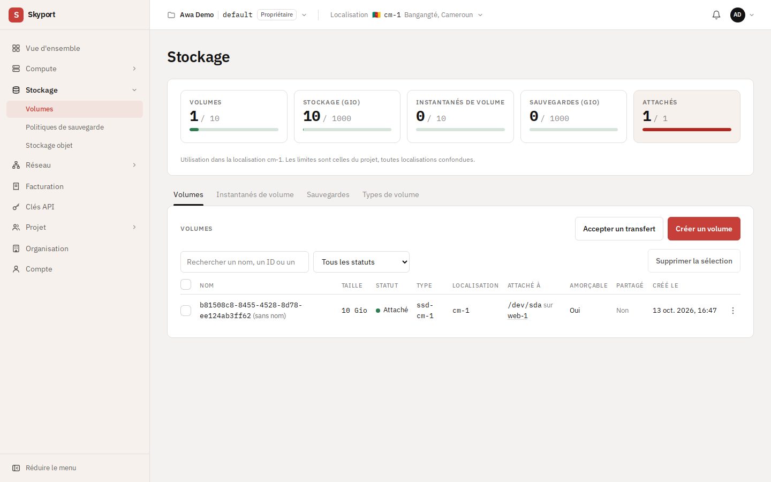Viewport: 771px width, 482px height.
Task: Click the Awa Demo folder icon
Action: (x=171, y=15)
